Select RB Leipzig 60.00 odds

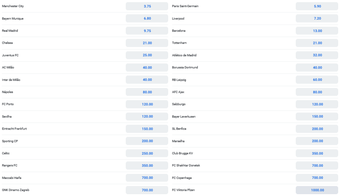point(317,80)
